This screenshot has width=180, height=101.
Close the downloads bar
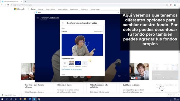click(x=178, y=95)
